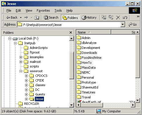Click the Undo toolbar icon
The width and height of the screenshot is (142, 115).
click(125, 18)
